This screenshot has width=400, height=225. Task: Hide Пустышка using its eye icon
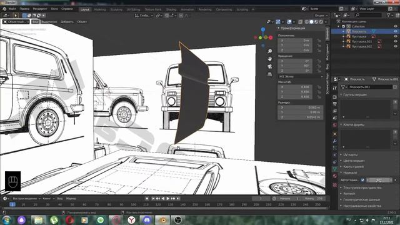pos(396,36)
